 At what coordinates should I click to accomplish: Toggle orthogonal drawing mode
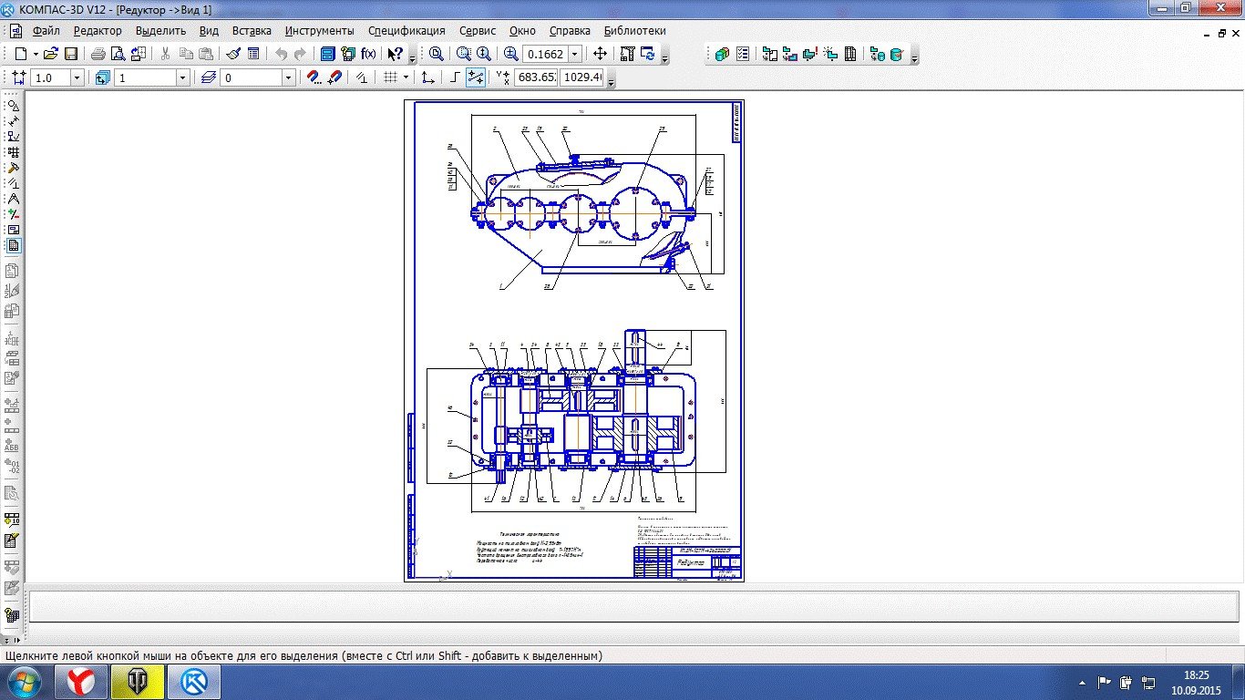tap(456, 77)
